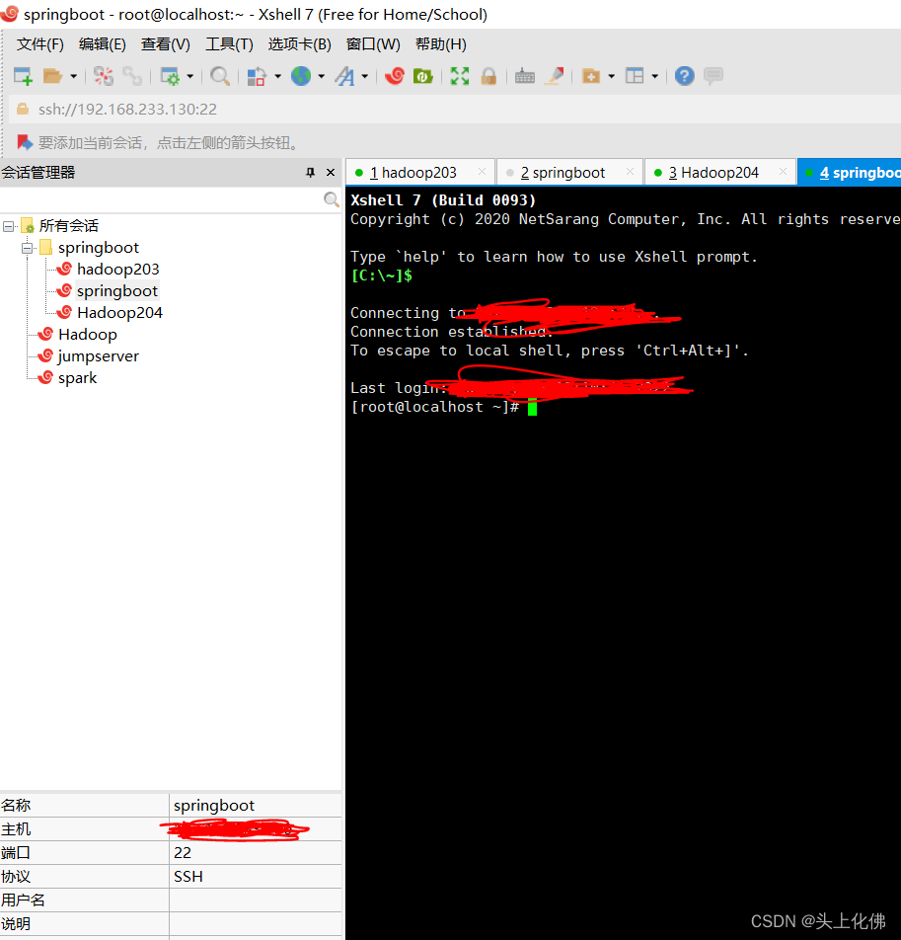Select the Hadoop session in tree
The width and height of the screenshot is (901, 940).
coord(88,335)
